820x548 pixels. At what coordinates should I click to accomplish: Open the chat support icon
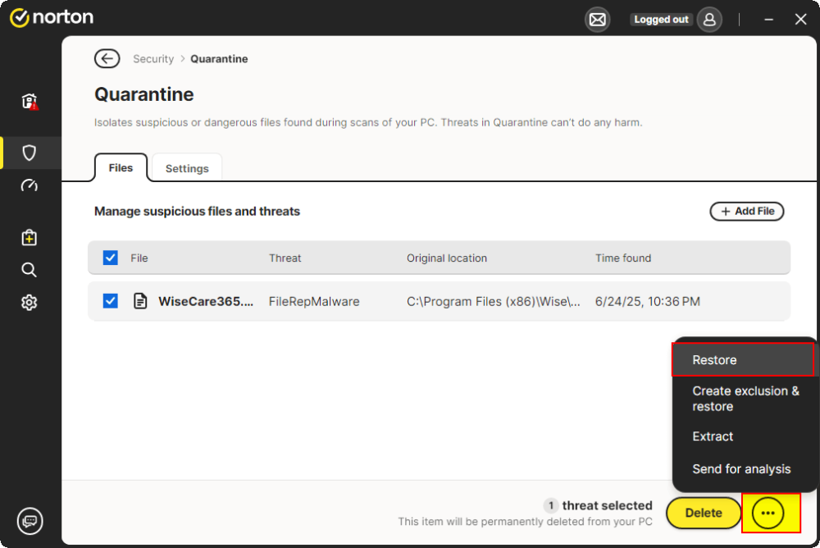click(x=30, y=521)
